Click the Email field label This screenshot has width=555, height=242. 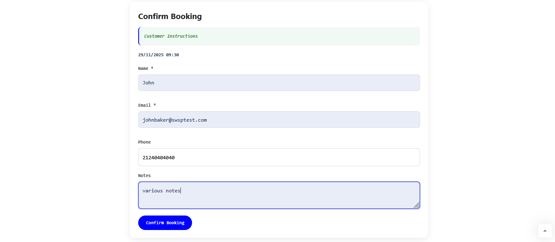144,105
